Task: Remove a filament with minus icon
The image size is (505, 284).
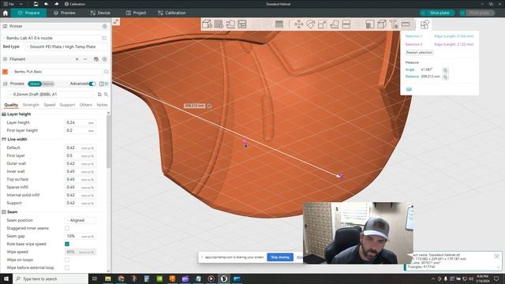Action: coord(85,59)
